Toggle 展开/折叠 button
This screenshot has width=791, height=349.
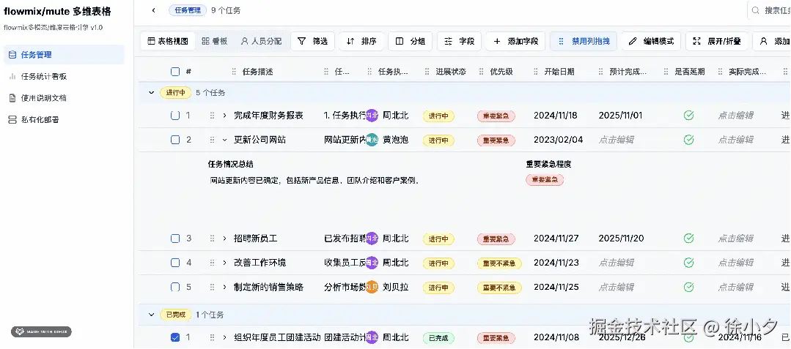click(x=717, y=41)
